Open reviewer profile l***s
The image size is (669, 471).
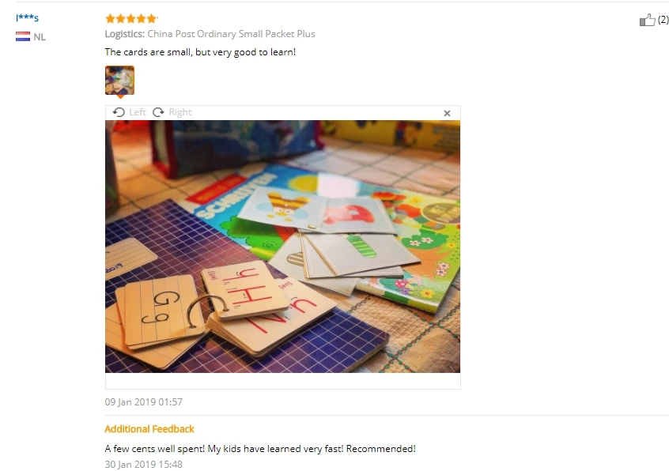pyautogui.click(x=28, y=17)
